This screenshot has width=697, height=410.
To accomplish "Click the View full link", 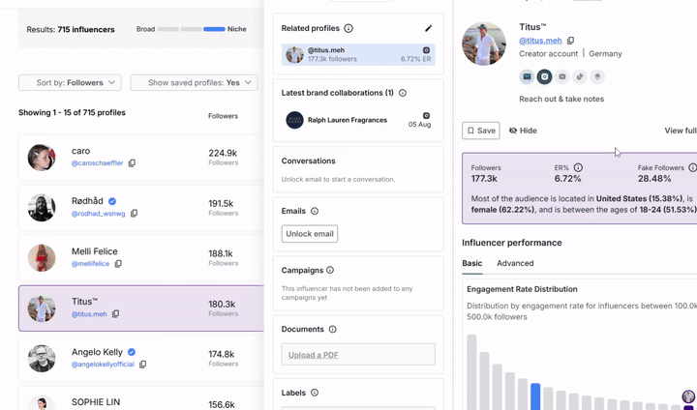I will tap(681, 131).
